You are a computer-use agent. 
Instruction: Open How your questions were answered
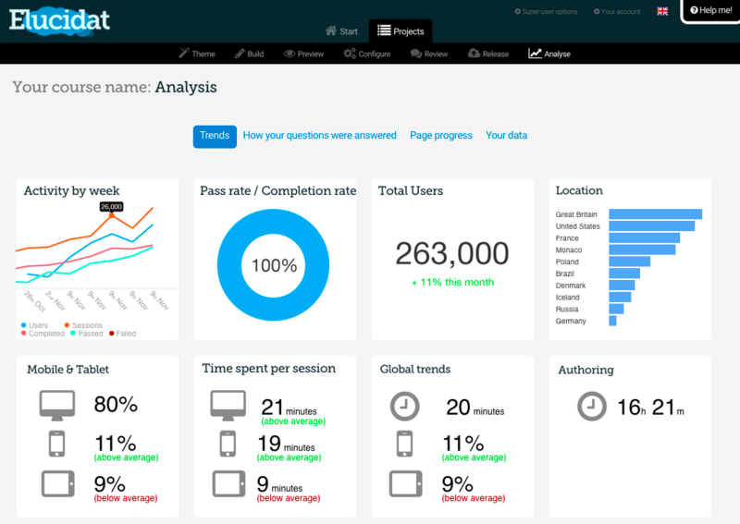click(x=319, y=136)
